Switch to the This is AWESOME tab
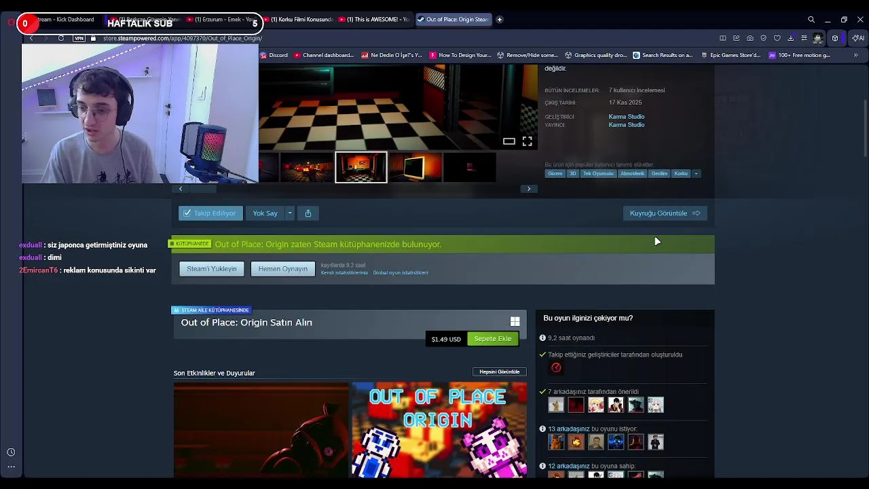This screenshot has height=489, width=869. tap(375, 19)
